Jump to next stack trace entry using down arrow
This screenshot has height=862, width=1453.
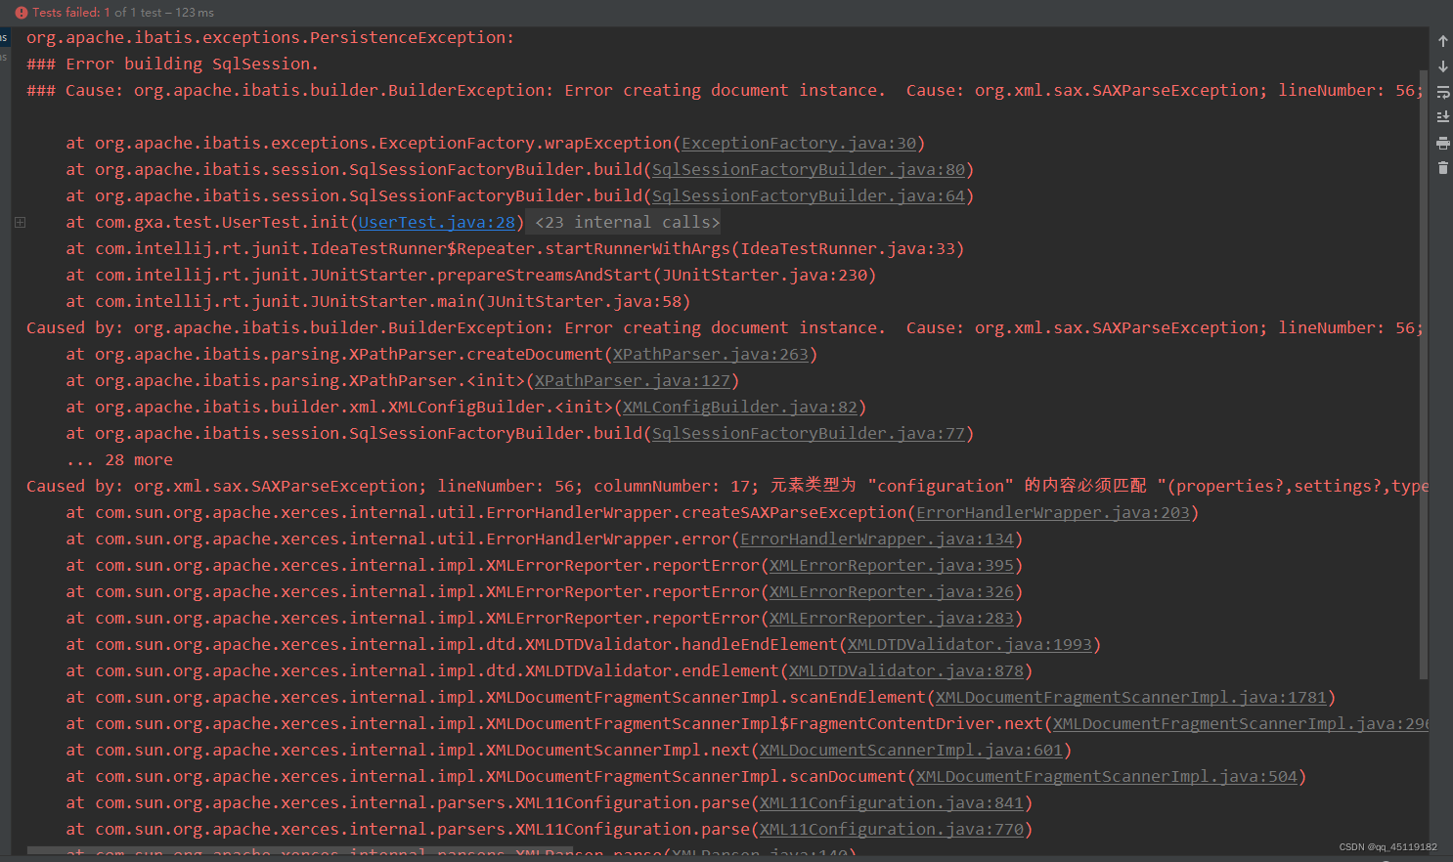[1442, 65]
